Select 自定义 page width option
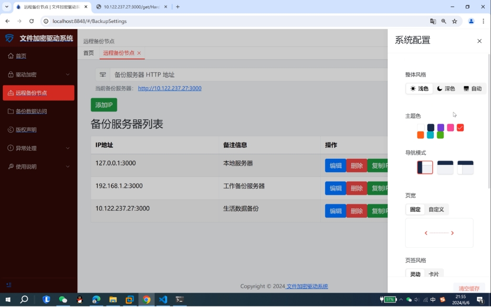491x307 pixels. tap(436, 209)
